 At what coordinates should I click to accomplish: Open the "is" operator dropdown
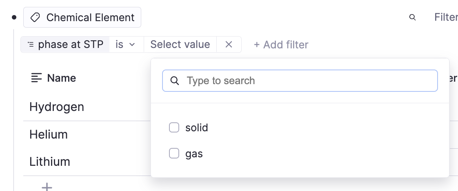click(125, 44)
